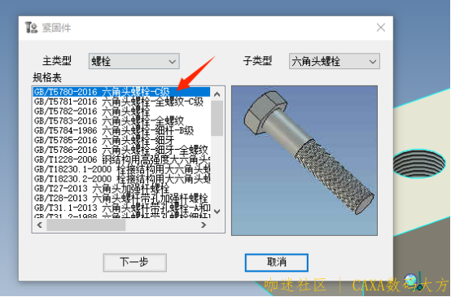Click the bolt preview image
451x297 pixels.
click(304, 160)
